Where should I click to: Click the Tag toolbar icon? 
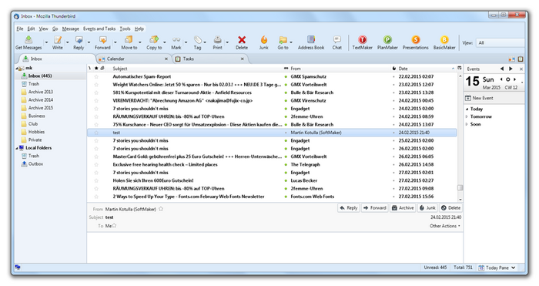point(197,39)
